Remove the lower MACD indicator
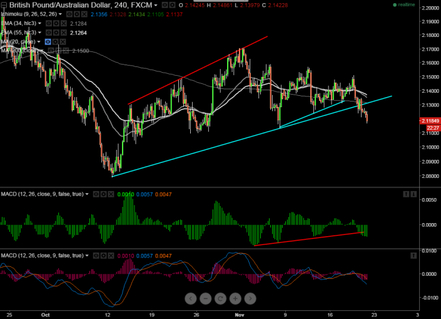 coord(111,256)
